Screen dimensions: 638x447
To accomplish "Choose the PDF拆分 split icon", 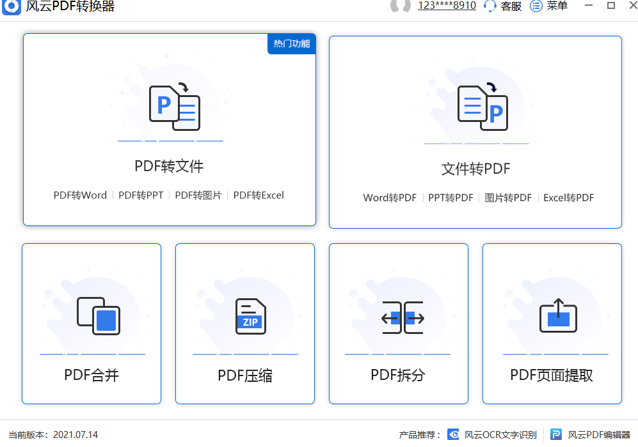I will pyautogui.click(x=403, y=317).
